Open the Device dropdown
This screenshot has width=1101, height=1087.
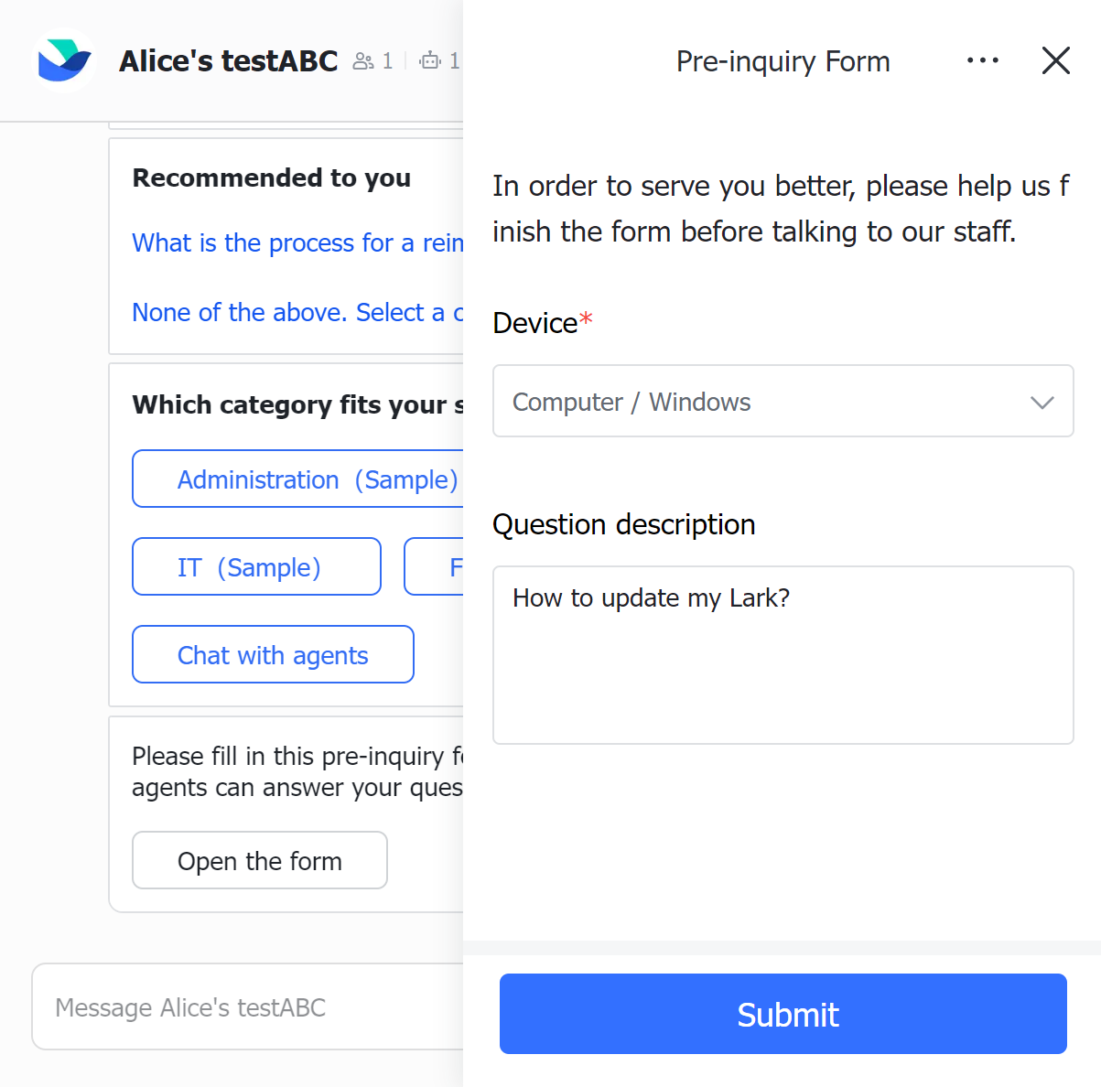pyautogui.click(x=1042, y=402)
